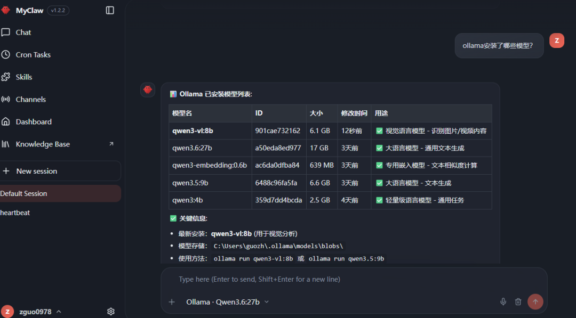The width and height of the screenshot is (576, 318).
Task: Click the ID a50eda8ed977
Action: click(278, 148)
